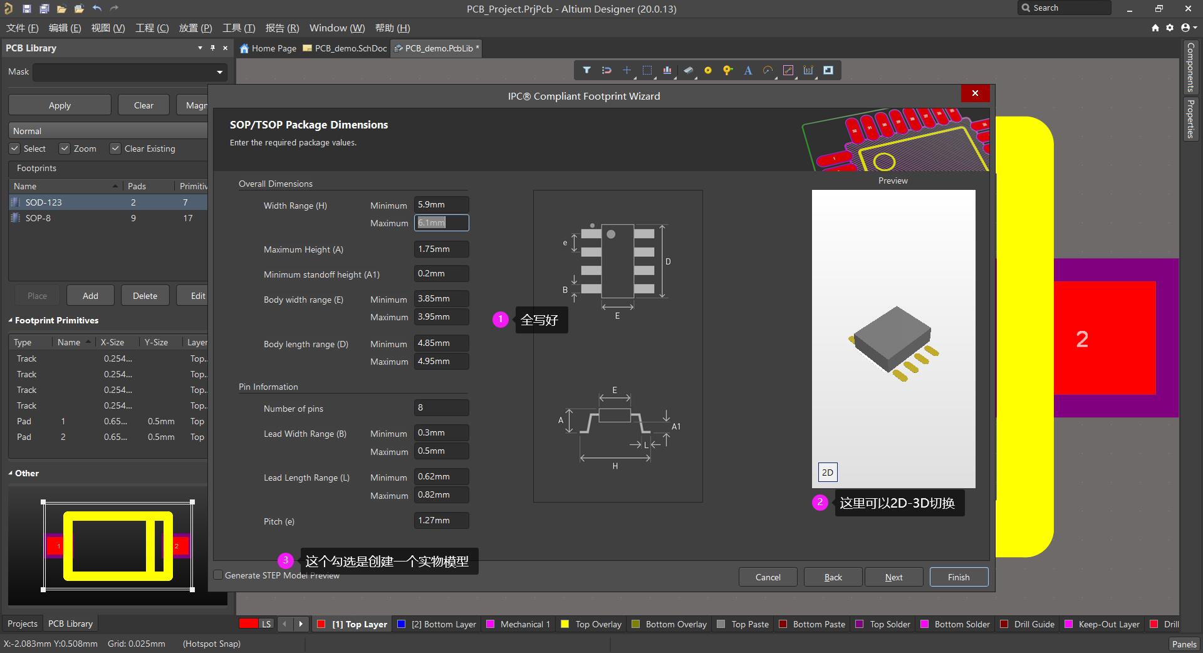Screen dimensions: 1203x653
Task: Toggle the Clear Existing checkbox
Action: pos(115,149)
